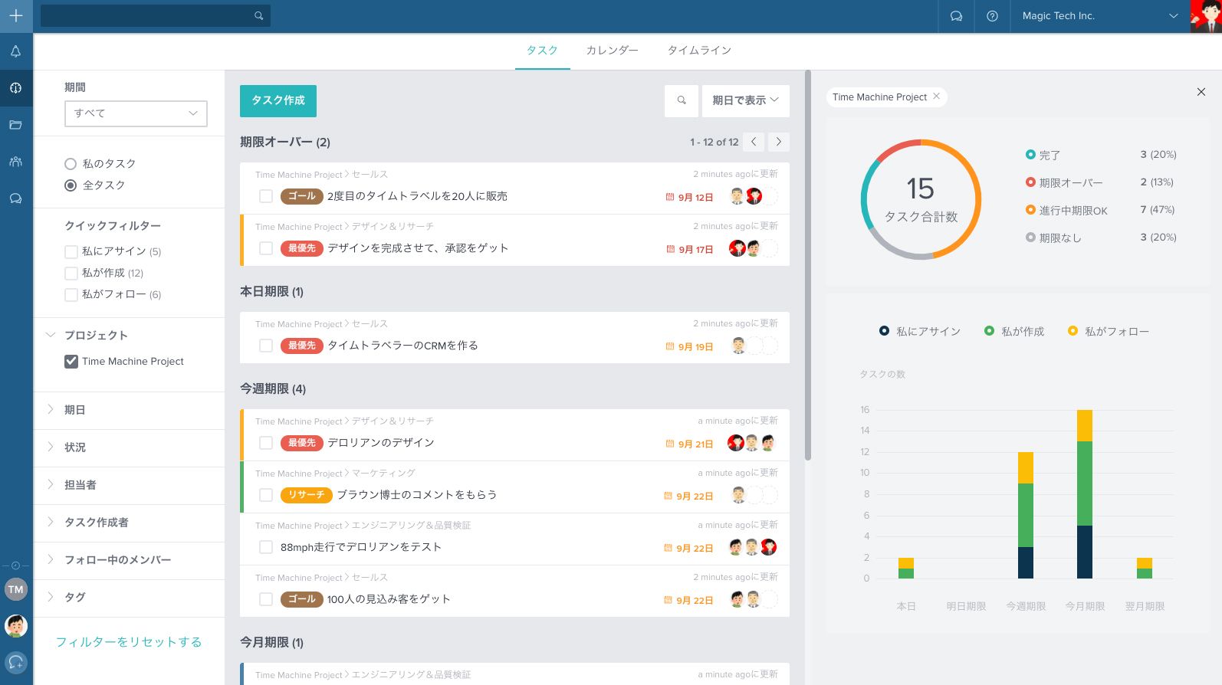
Task: Expand the タスク作成者 filter section
Action: pos(51,523)
